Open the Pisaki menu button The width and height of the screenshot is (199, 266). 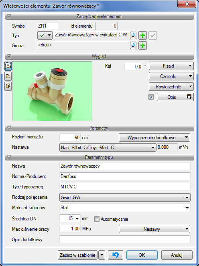pyautogui.click(x=171, y=66)
